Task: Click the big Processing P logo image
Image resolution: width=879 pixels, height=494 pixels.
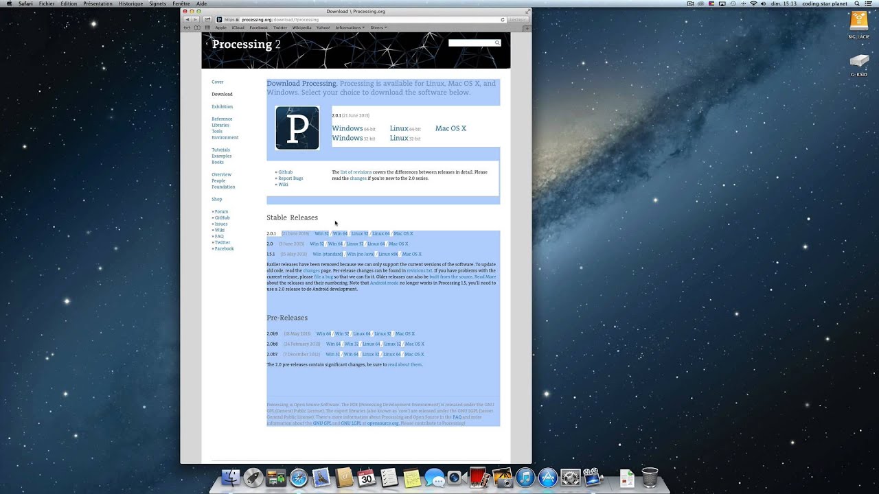Action: (297, 128)
